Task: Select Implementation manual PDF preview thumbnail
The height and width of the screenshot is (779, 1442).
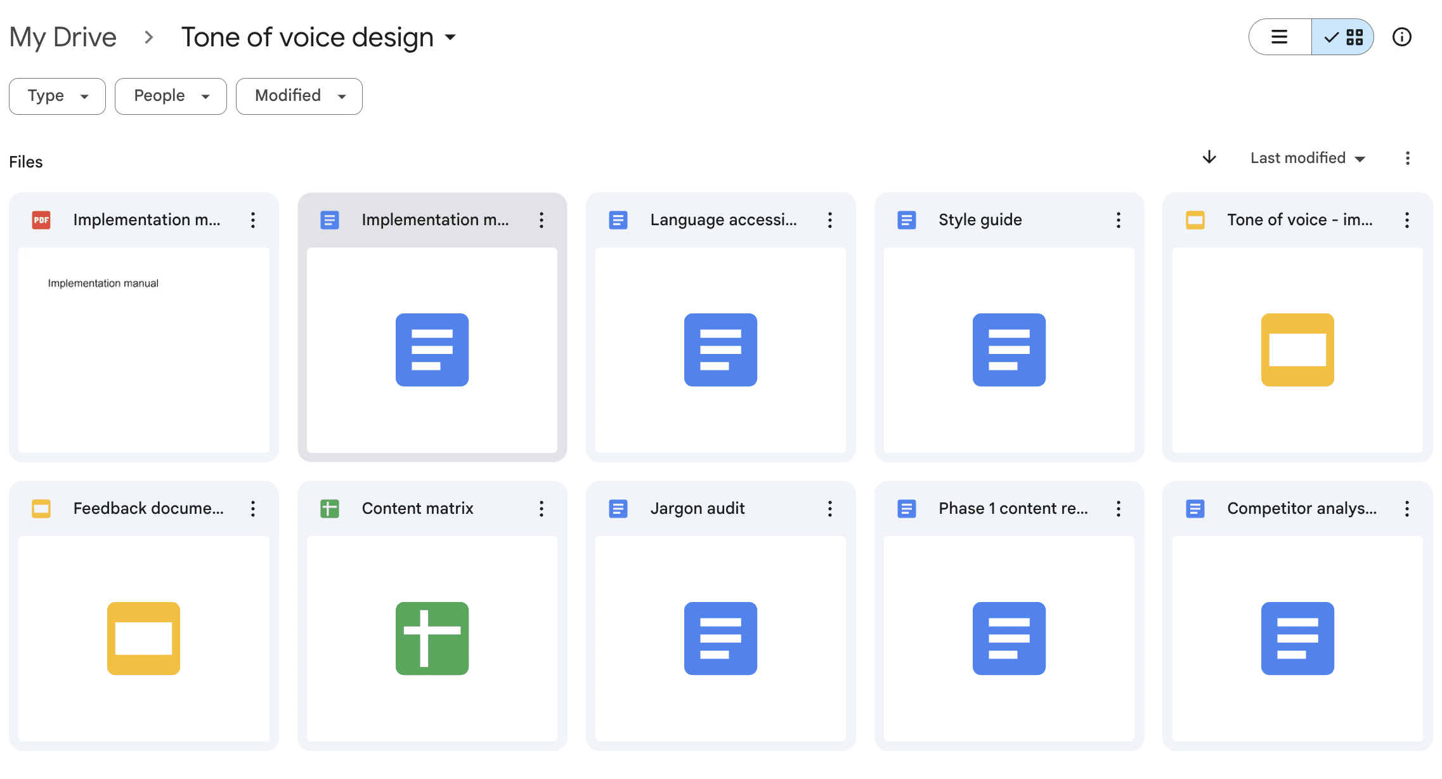Action: [x=144, y=350]
